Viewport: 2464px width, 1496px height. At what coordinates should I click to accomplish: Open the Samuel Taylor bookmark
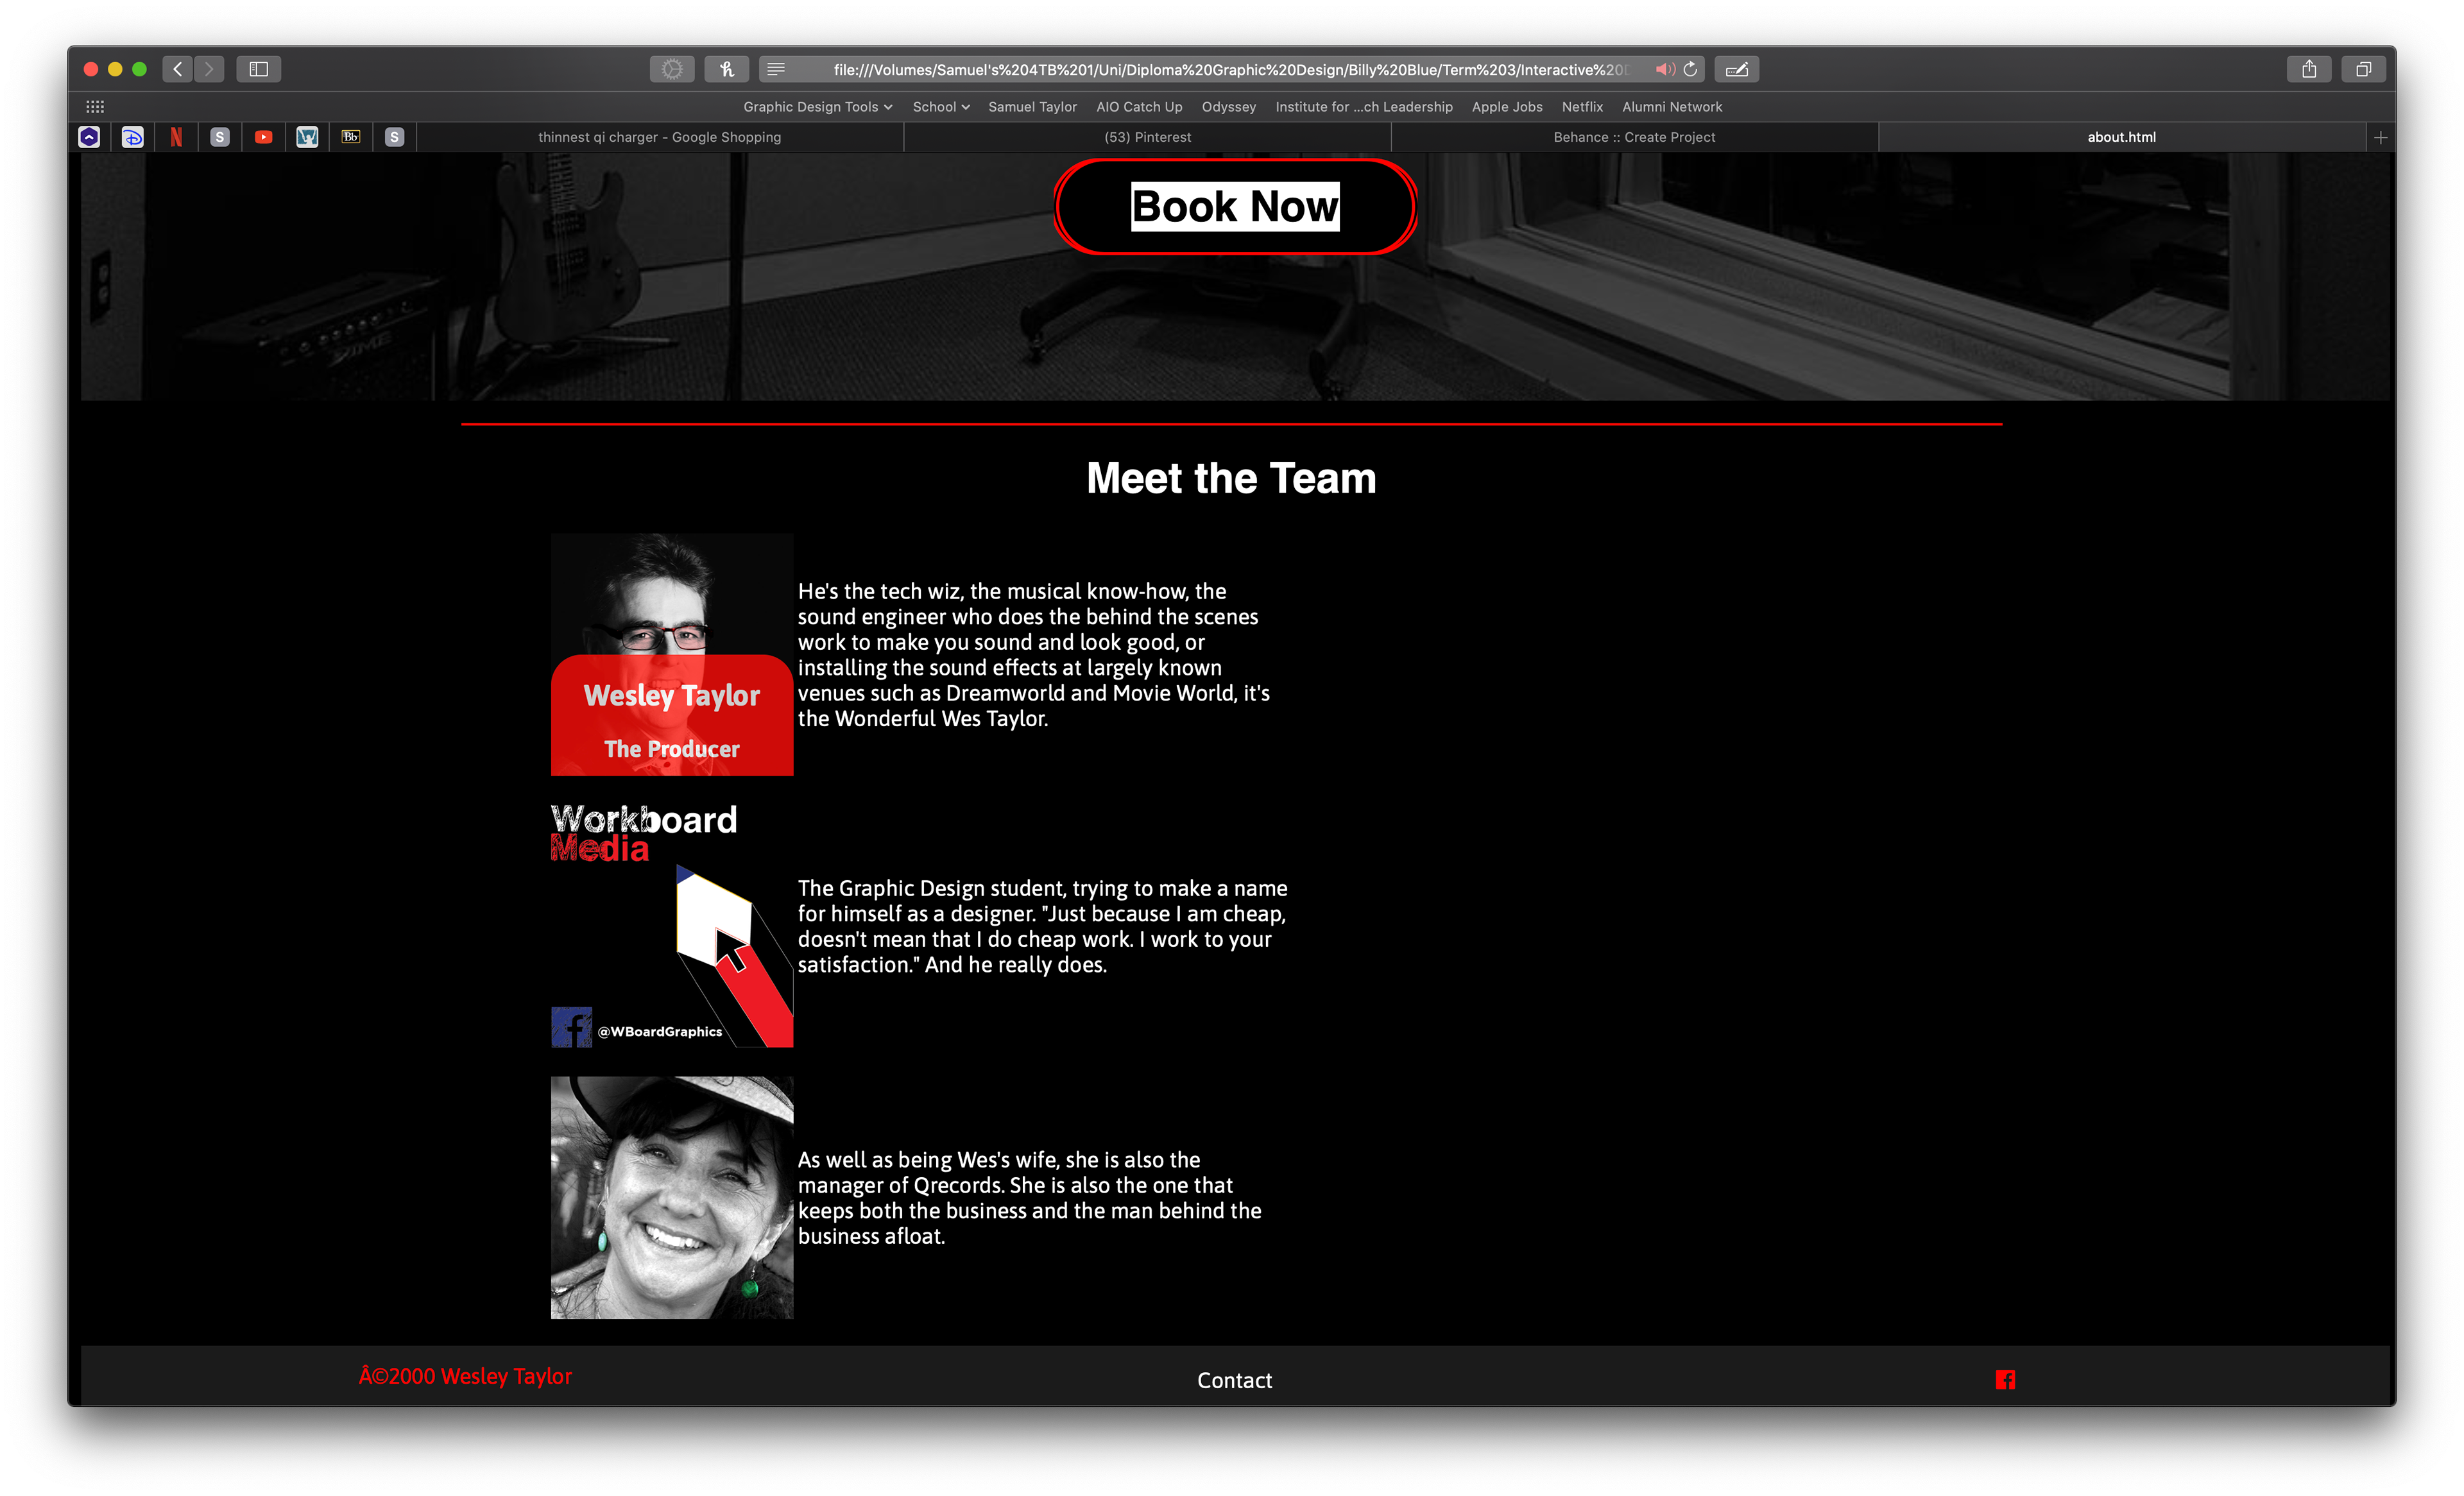tap(1032, 107)
